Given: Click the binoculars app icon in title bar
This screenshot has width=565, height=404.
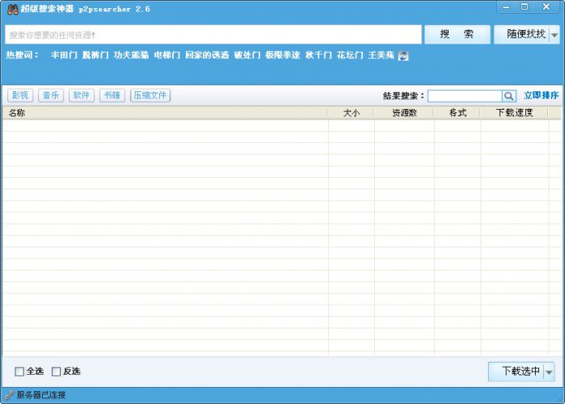Looking at the screenshot, I should coord(13,9).
